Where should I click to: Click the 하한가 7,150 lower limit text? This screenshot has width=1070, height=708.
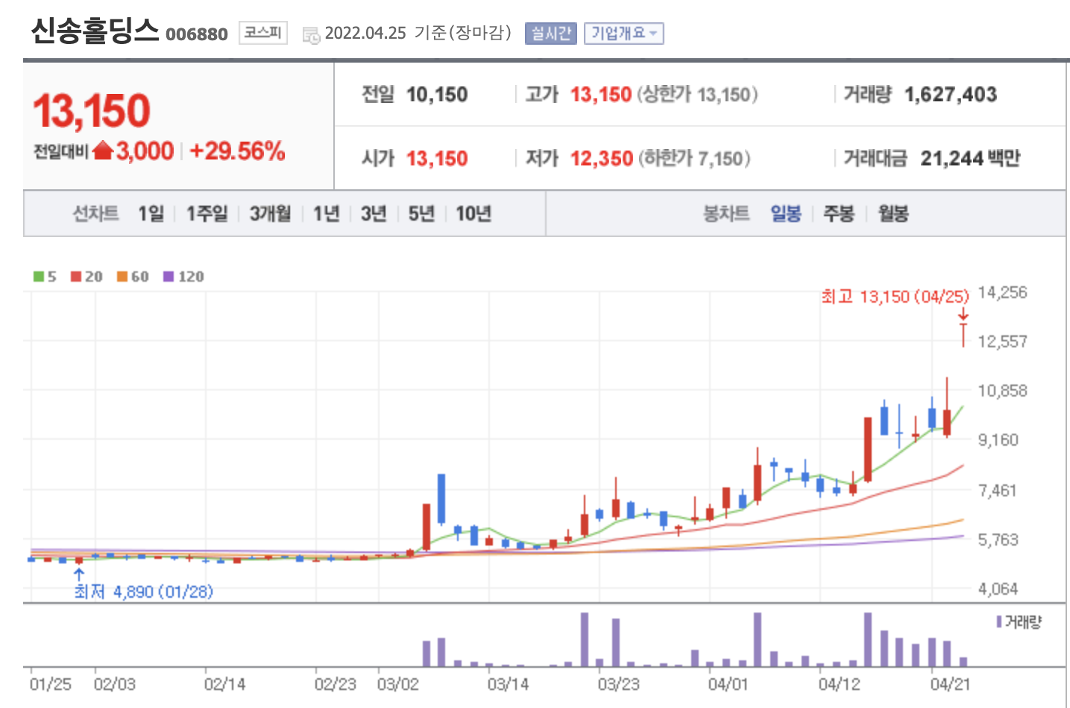click(x=693, y=159)
